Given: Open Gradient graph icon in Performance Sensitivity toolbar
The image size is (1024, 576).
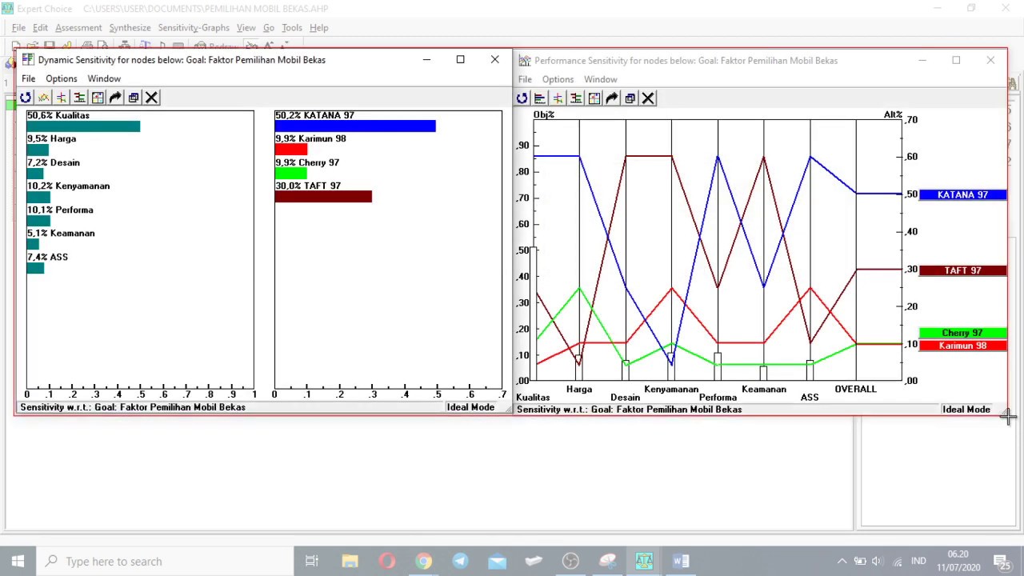Looking at the screenshot, I should coord(558,98).
